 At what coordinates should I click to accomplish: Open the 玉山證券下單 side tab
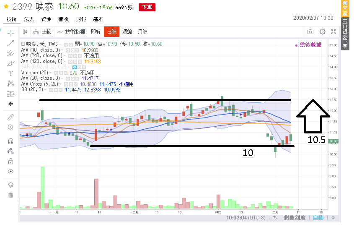(345, 34)
